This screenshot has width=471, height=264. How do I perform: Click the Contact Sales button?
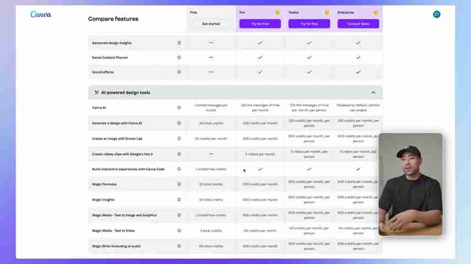358,24
